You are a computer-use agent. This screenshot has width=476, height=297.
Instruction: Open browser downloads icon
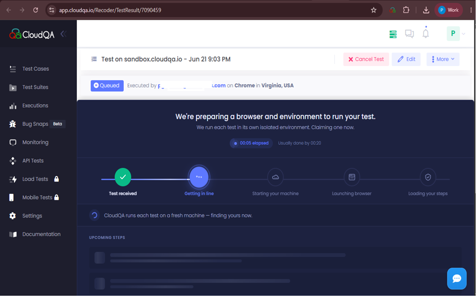click(426, 10)
